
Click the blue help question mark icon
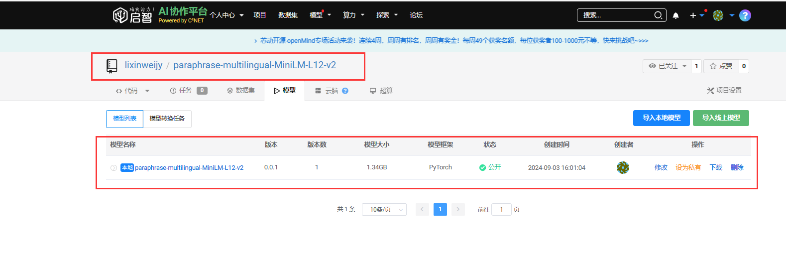[x=745, y=15]
